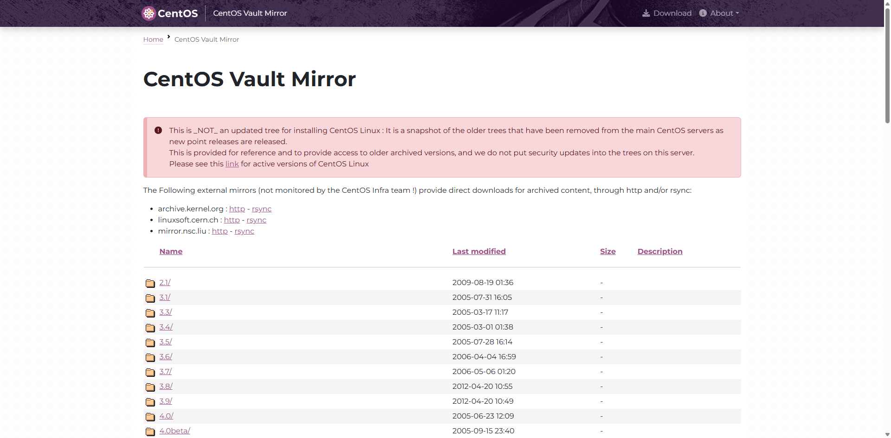Image resolution: width=891 pixels, height=438 pixels.
Task: Click the folder icon for 4.0/
Action: click(x=150, y=417)
